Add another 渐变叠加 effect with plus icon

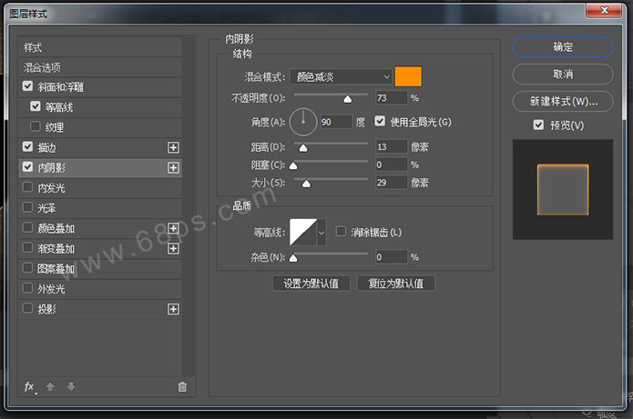point(173,248)
